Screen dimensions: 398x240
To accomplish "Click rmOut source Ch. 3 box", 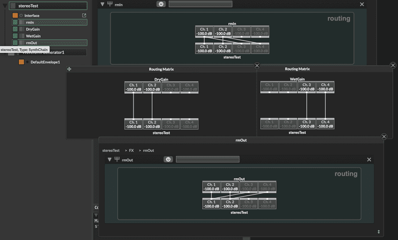I will [x=249, y=187].
